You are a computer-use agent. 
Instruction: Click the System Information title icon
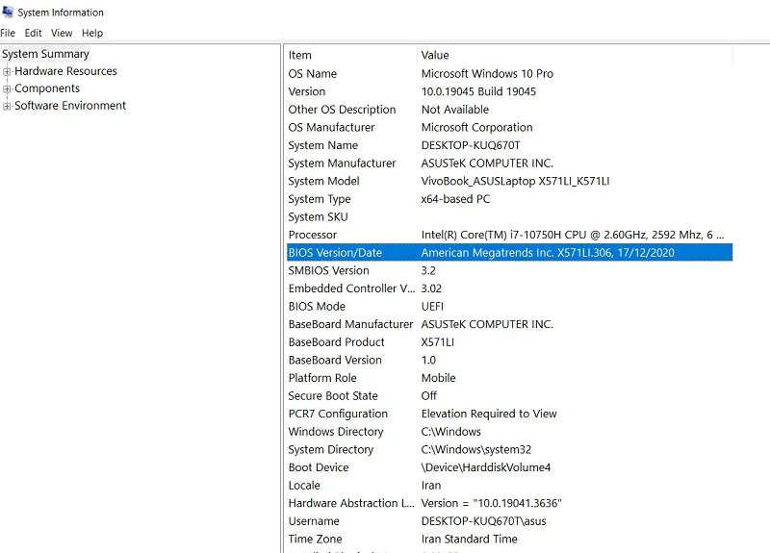[8, 12]
